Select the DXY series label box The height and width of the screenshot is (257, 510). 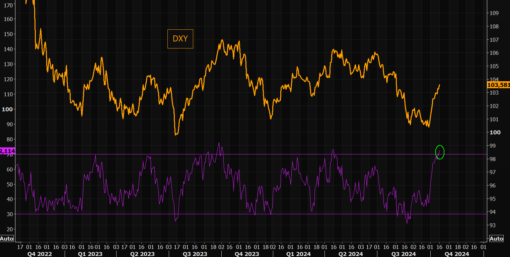180,39
